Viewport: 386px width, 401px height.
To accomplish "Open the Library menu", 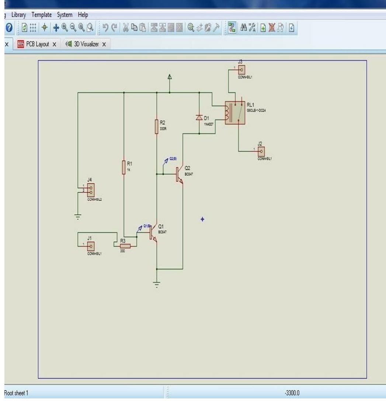I will click(x=18, y=15).
